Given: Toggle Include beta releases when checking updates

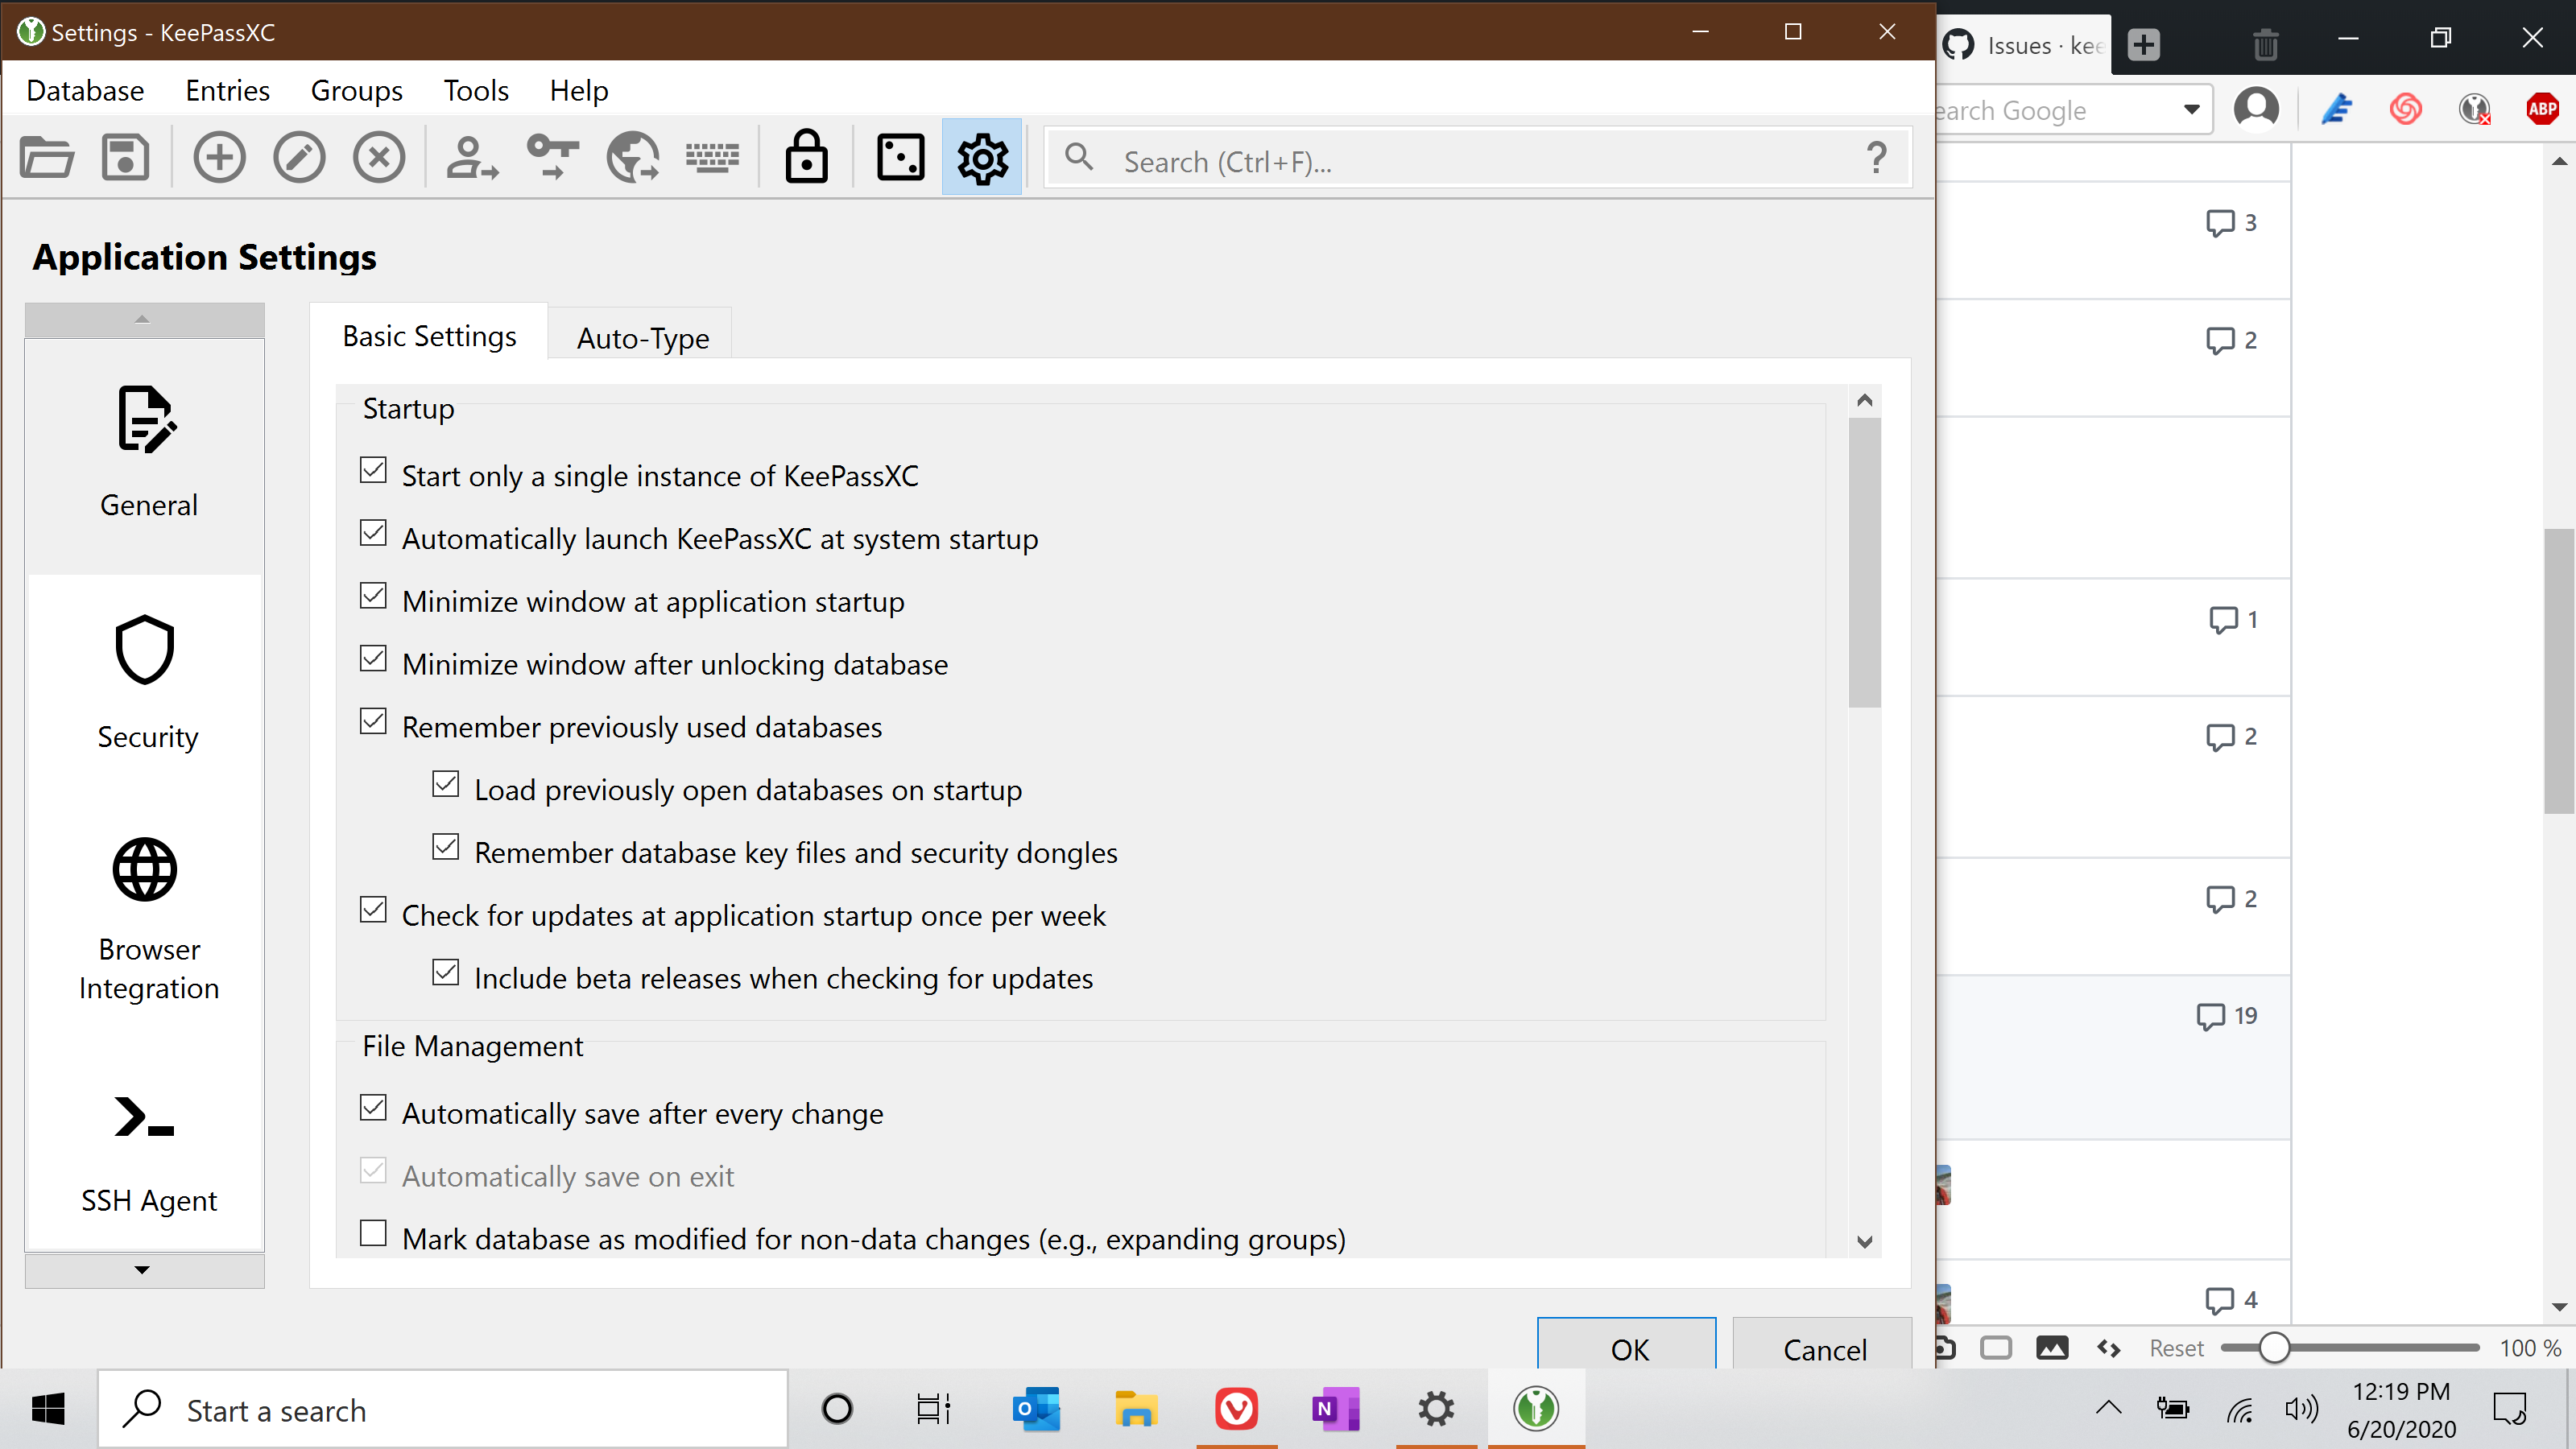Looking at the screenshot, I should pos(446,973).
